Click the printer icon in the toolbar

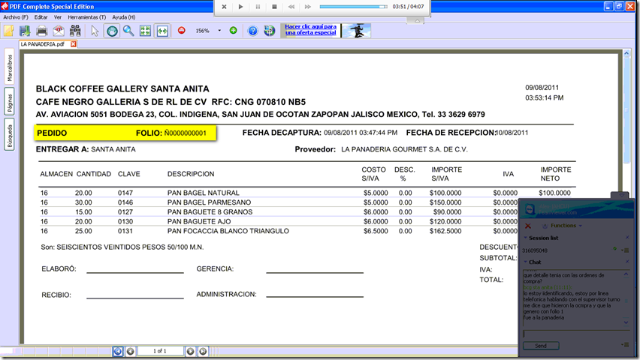(42, 31)
